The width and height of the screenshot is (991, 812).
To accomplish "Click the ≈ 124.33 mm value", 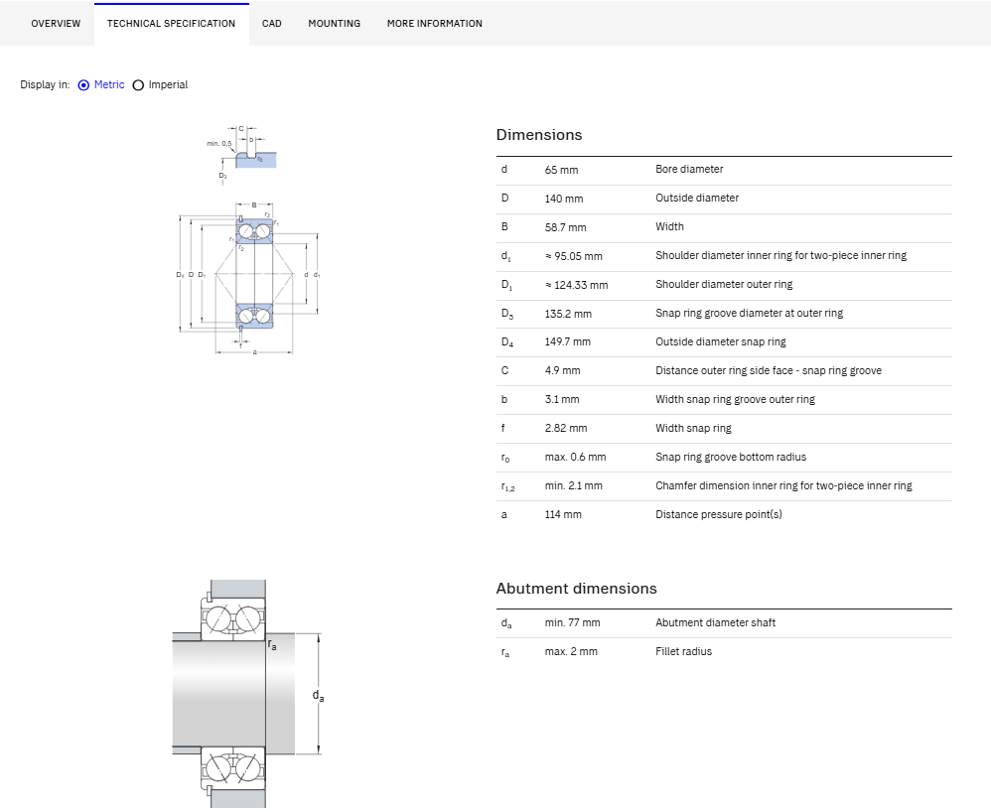I will [x=576, y=285].
